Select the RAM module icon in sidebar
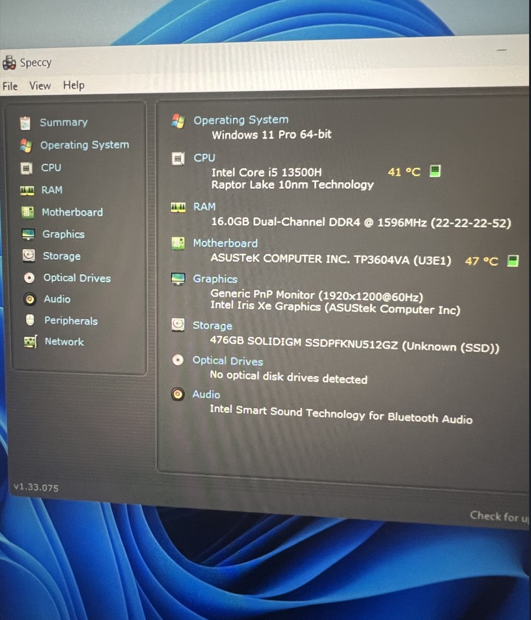 (x=27, y=191)
